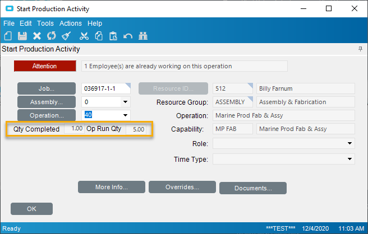Screen dimensions: 368x234
Task: Click the Qty Completed label
Action: (36, 129)
